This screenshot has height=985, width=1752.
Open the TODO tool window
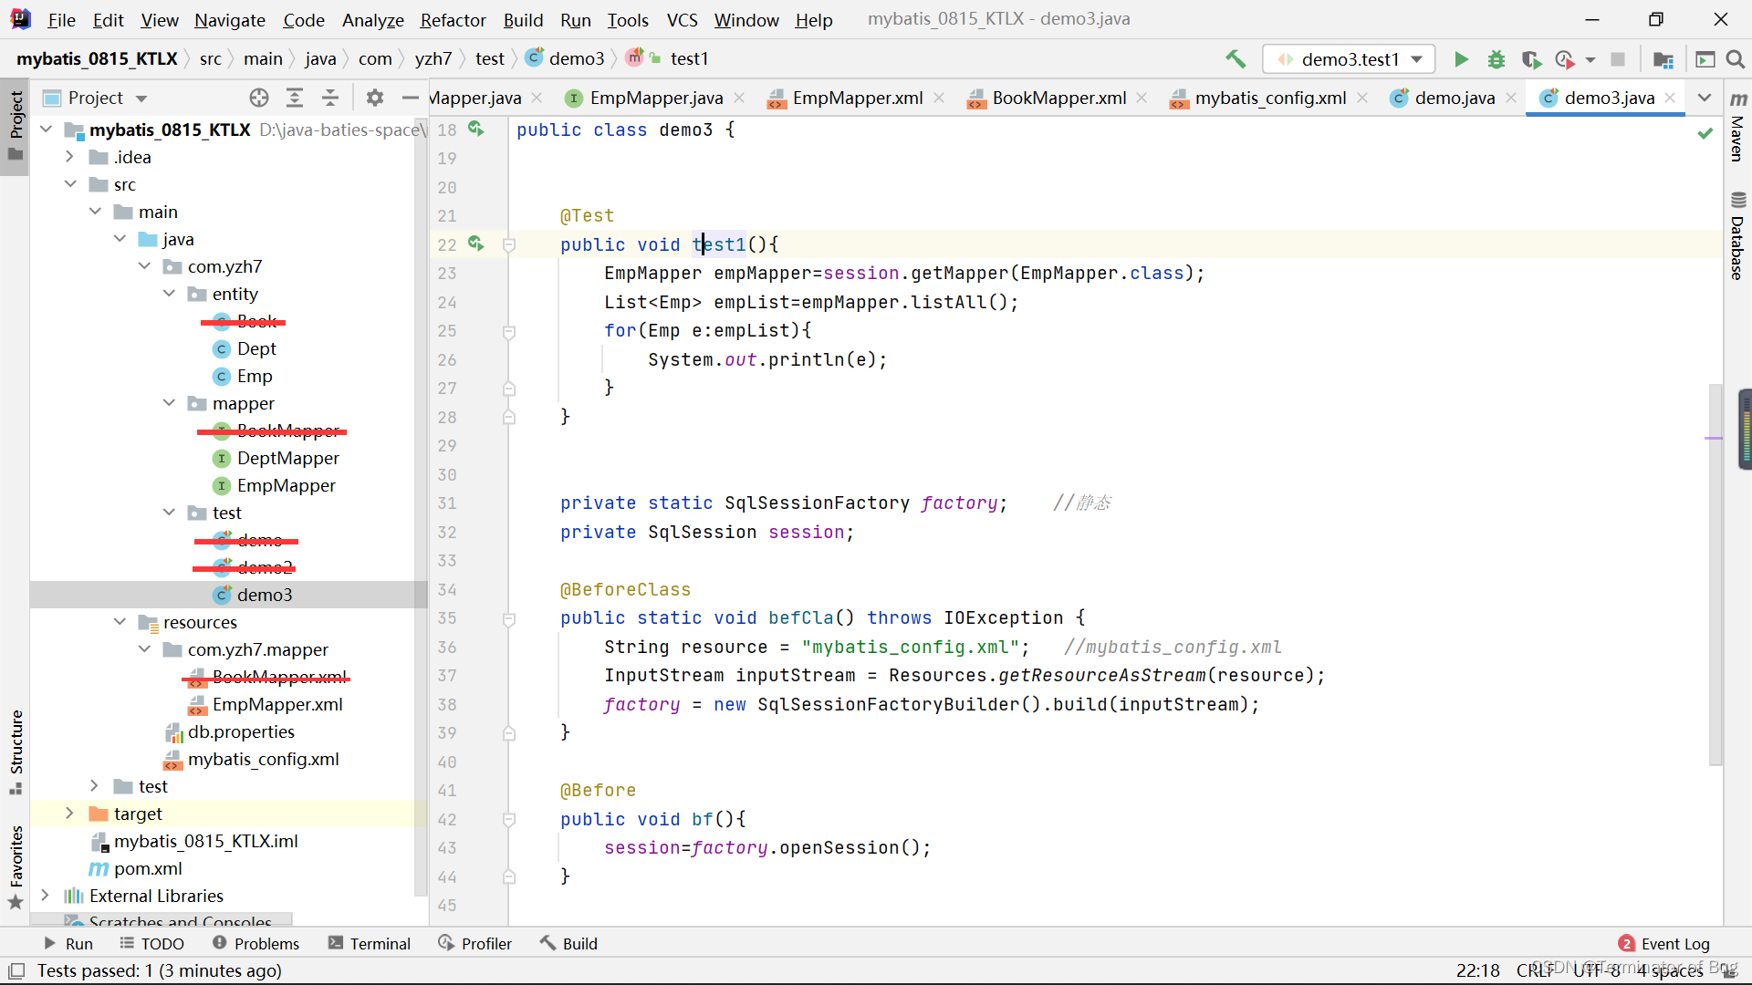151,944
